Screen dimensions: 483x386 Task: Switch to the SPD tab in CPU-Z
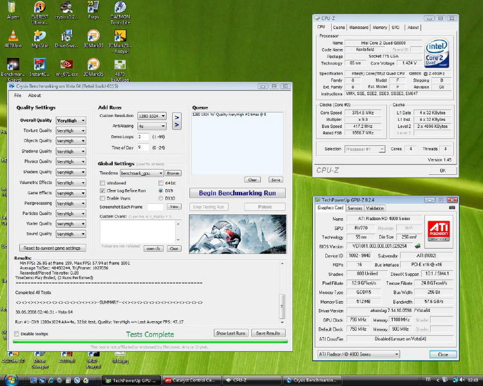tap(395, 28)
